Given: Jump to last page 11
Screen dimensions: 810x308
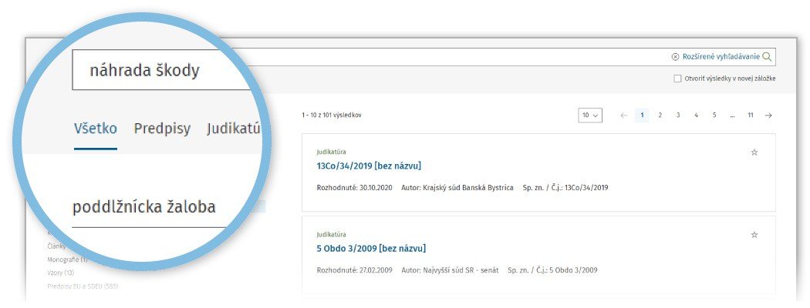Looking at the screenshot, I should pyautogui.click(x=750, y=115).
